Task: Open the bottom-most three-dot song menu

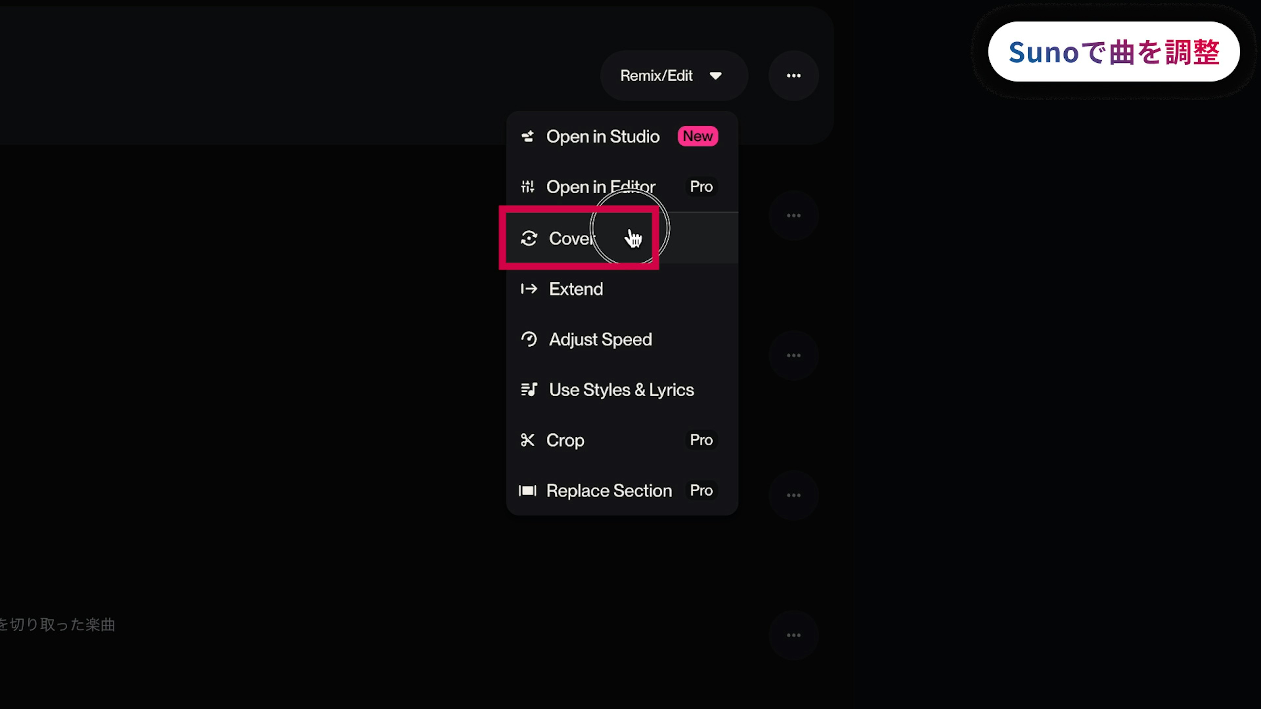Action: [x=793, y=635]
